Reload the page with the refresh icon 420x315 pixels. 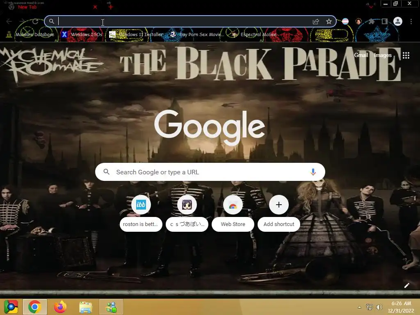coord(35,21)
